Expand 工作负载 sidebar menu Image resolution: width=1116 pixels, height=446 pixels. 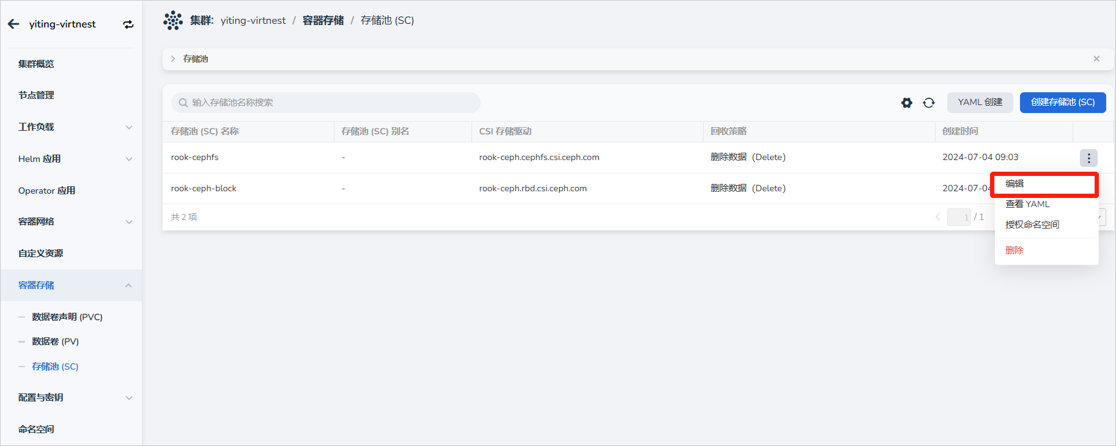pos(129,127)
